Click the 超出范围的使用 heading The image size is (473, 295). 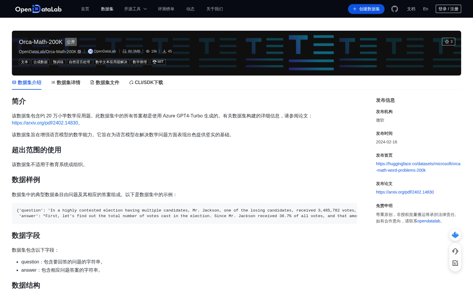[37, 150]
